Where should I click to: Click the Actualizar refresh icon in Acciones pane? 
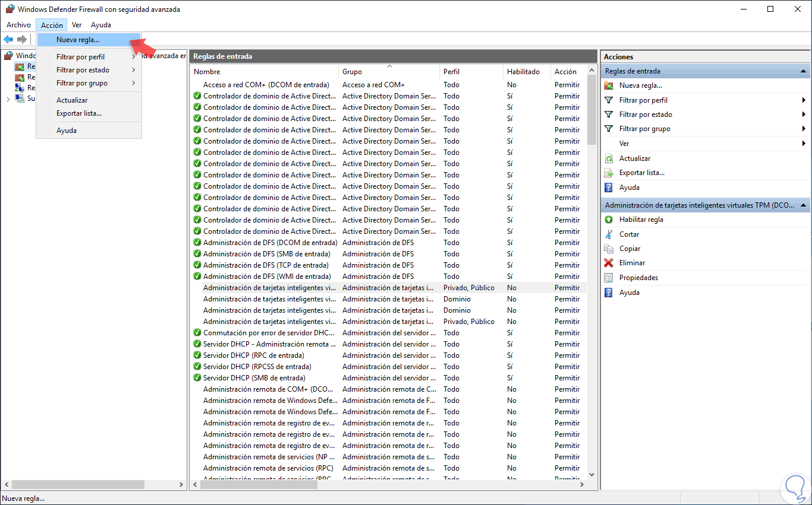click(609, 158)
